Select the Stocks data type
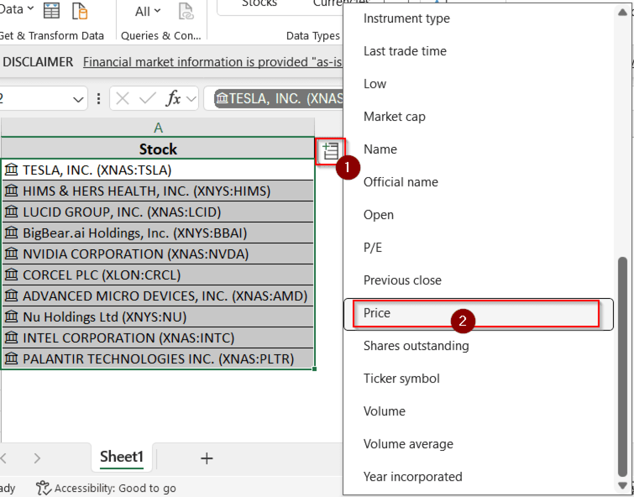This screenshot has height=497, width=634. click(x=260, y=4)
